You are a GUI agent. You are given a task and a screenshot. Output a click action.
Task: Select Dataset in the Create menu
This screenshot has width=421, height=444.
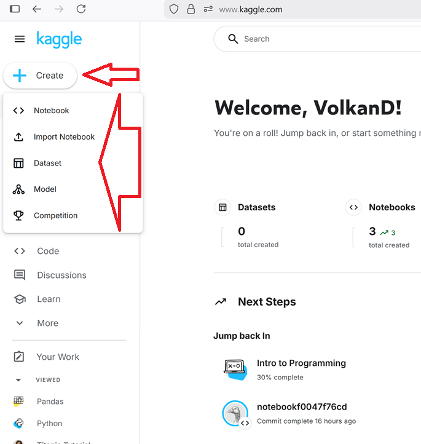[48, 163]
